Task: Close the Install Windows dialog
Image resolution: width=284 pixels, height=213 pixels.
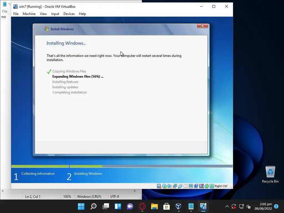Action: click(203, 26)
